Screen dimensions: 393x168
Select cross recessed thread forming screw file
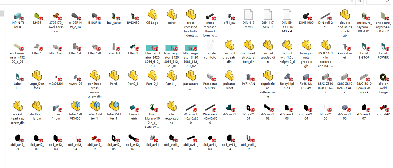pos(210,16)
